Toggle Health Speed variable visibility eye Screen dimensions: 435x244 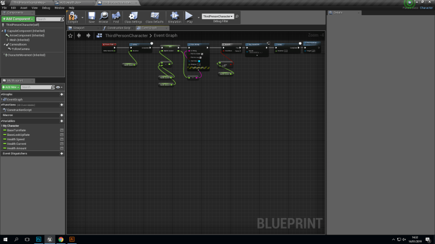pos(62,139)
